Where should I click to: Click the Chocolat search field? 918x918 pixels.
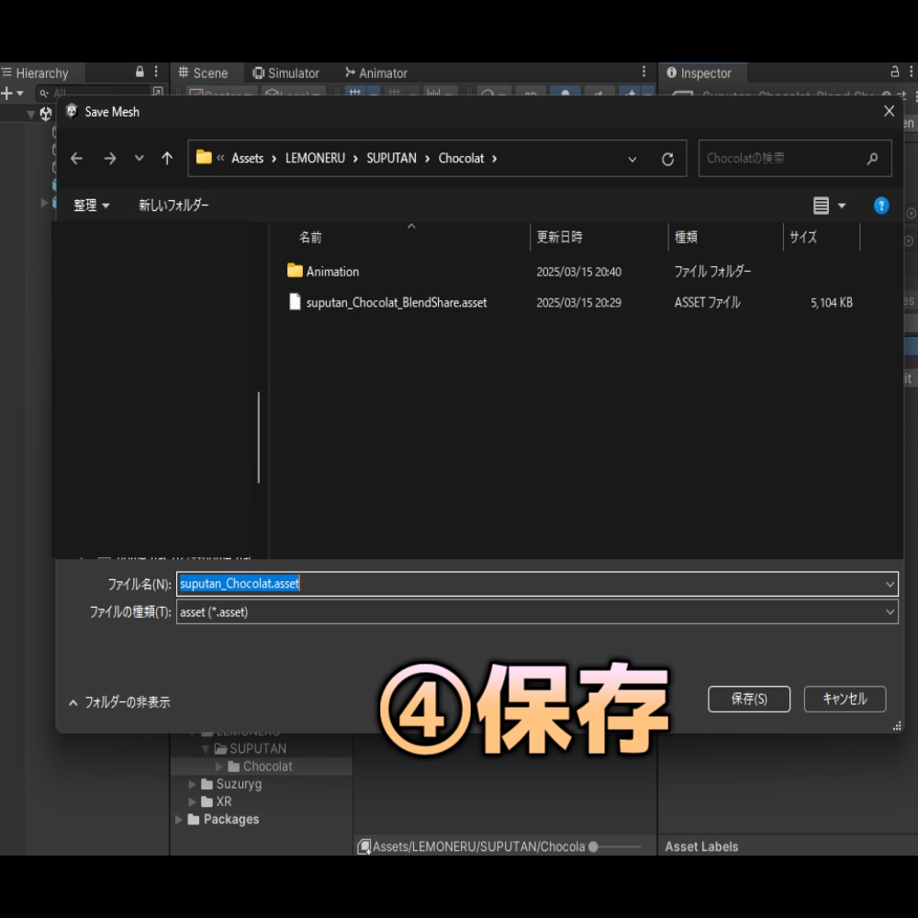click(794, 158)
